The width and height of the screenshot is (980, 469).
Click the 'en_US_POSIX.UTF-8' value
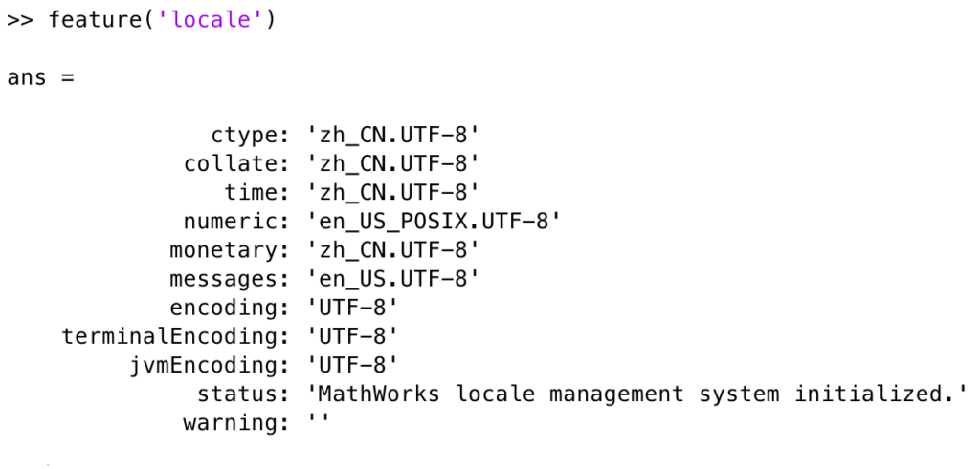(x=434, y=221)
